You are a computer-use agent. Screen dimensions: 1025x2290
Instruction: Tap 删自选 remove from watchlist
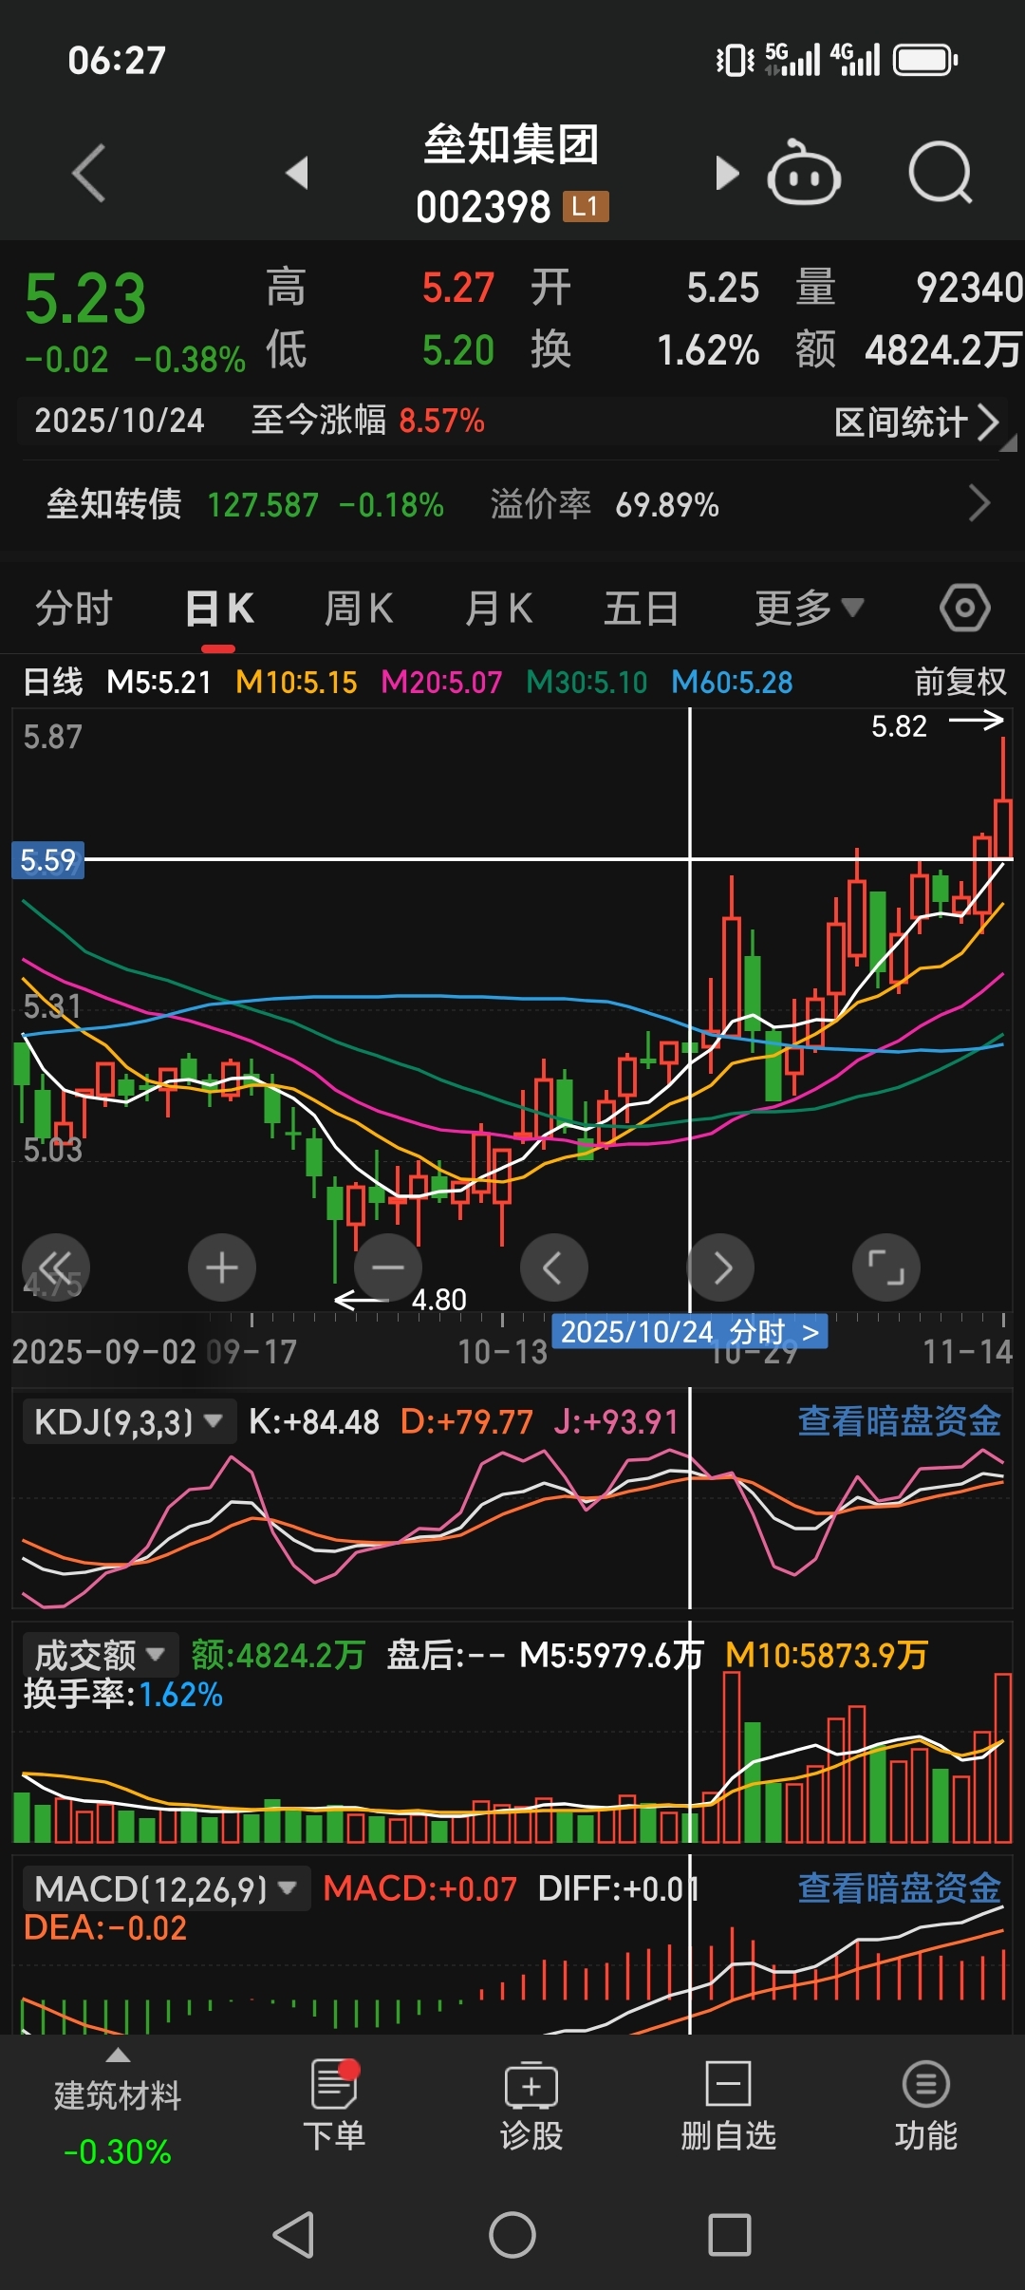coord(729,2106)
